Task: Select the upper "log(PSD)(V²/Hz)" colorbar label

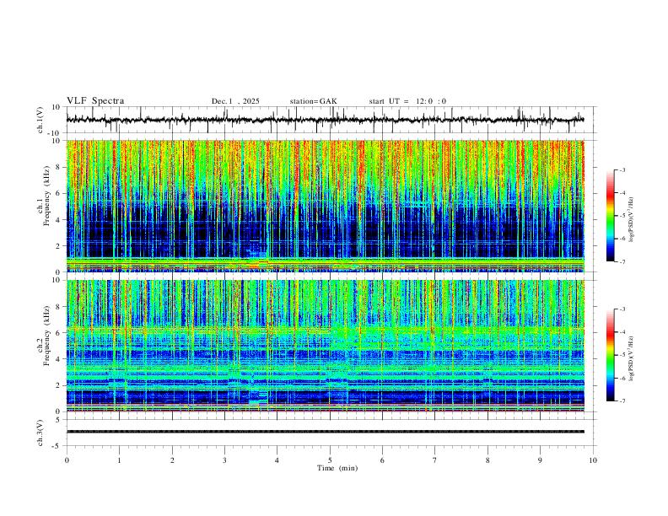Action: pyautogui.click(x=631, y=219)
